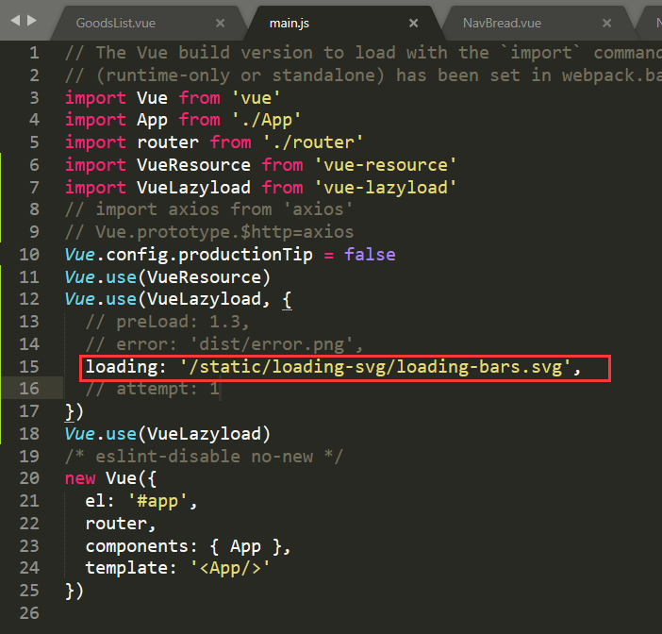Click productionTip on line 10
Screen dimensions: 662x634
click(246, 255)
